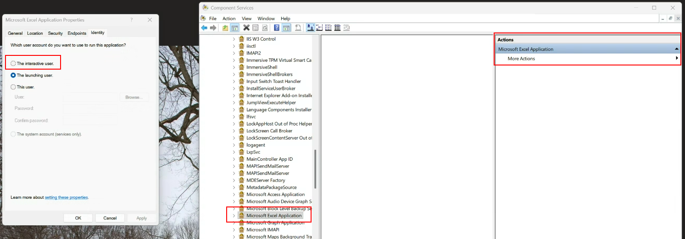Image resolution: width=685 pixels, height=239 pixels.
Task: Click the Delete (X) toolbar icon
Action: click(x=246, y=28)
